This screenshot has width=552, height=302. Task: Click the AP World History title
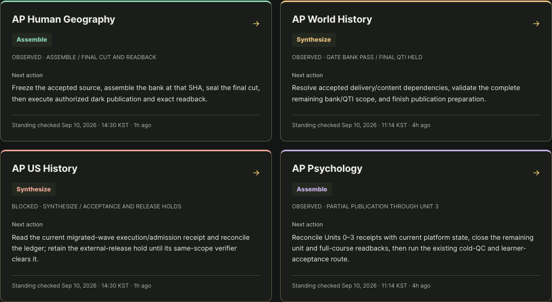point(332,20)
